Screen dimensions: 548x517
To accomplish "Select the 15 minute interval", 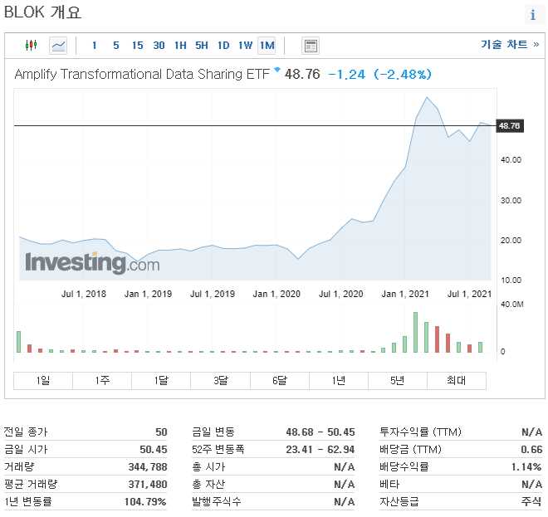I will point(137,46).
